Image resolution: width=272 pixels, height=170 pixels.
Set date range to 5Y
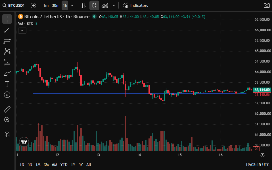pos(81,165)
